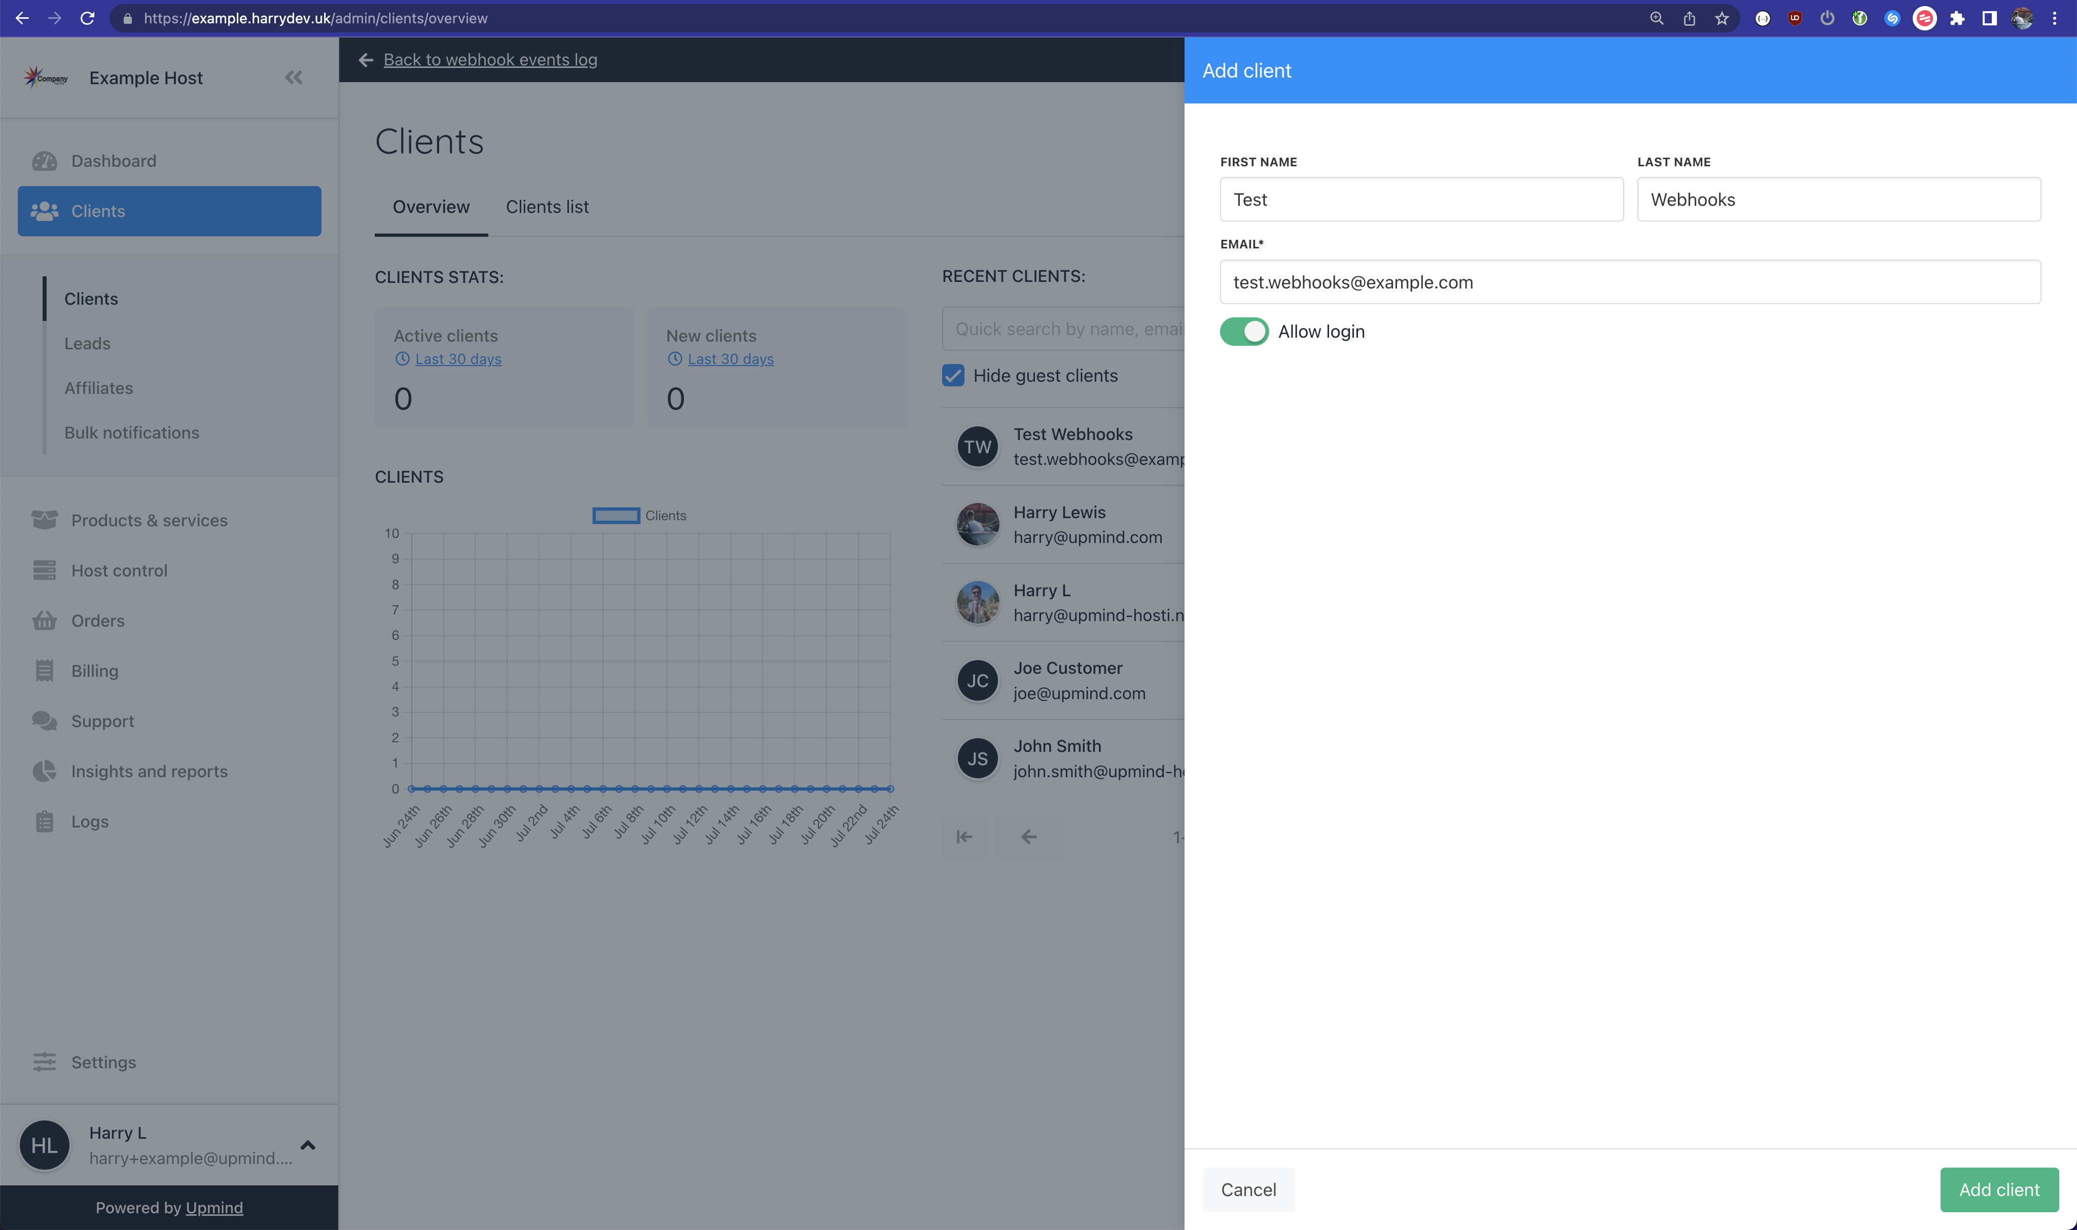Click the Billing receipt icon
This screenshot has width=2077, height=1230.
point(45,671)
